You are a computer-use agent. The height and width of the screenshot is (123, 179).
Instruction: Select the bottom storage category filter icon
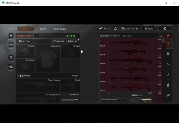pos(168,95)
